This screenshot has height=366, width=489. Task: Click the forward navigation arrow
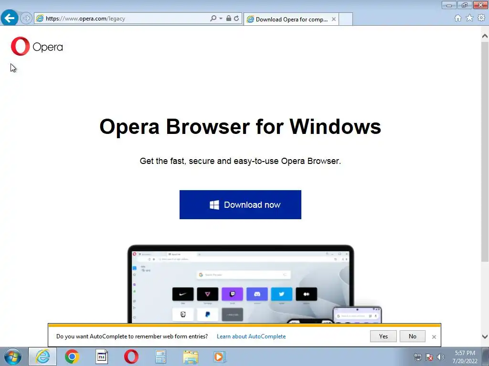tap(26, 19)
